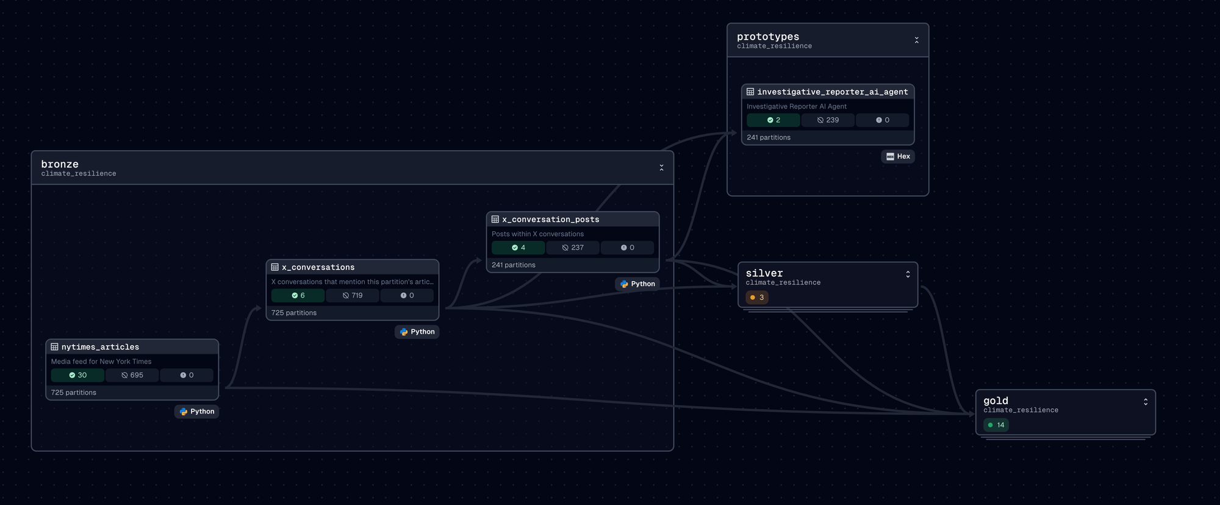Click '725 partitions' in x_conversations
The height and width of the screenshot is (505, 1220).
click(x=294, y=313)
